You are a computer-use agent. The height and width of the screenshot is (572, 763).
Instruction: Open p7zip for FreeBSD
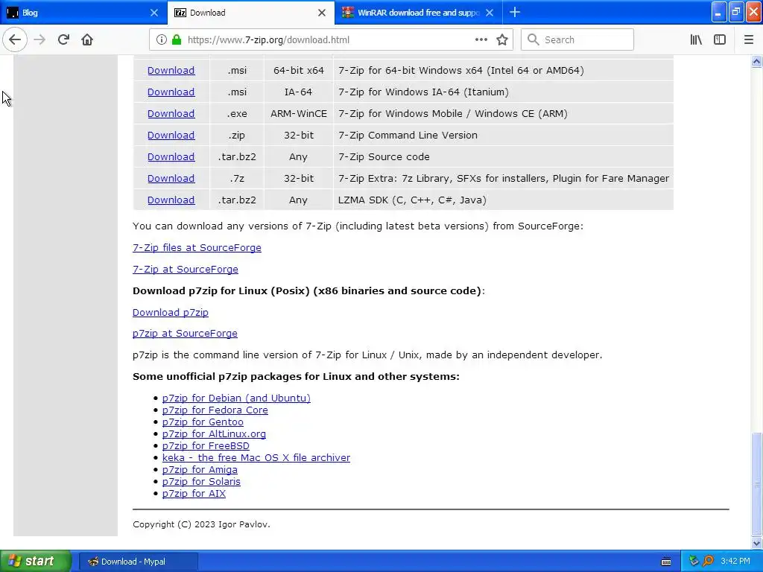206,446
